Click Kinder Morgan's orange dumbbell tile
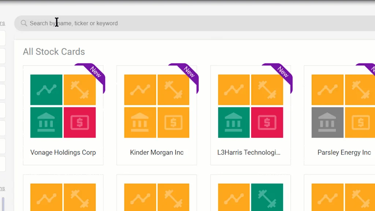This screenshot has width=375, height=211. click(173, 90)
